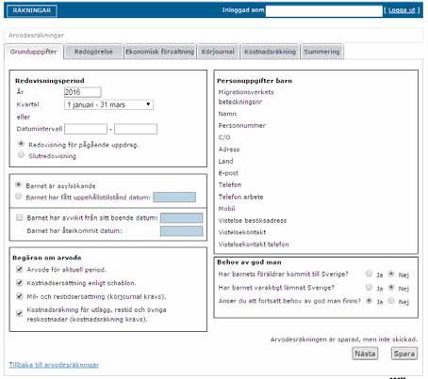Select Ja for föräldrar kommit till Sverige
Image resolution: width=428 pixels, height=379 pixels.
[x=369, y=274]
